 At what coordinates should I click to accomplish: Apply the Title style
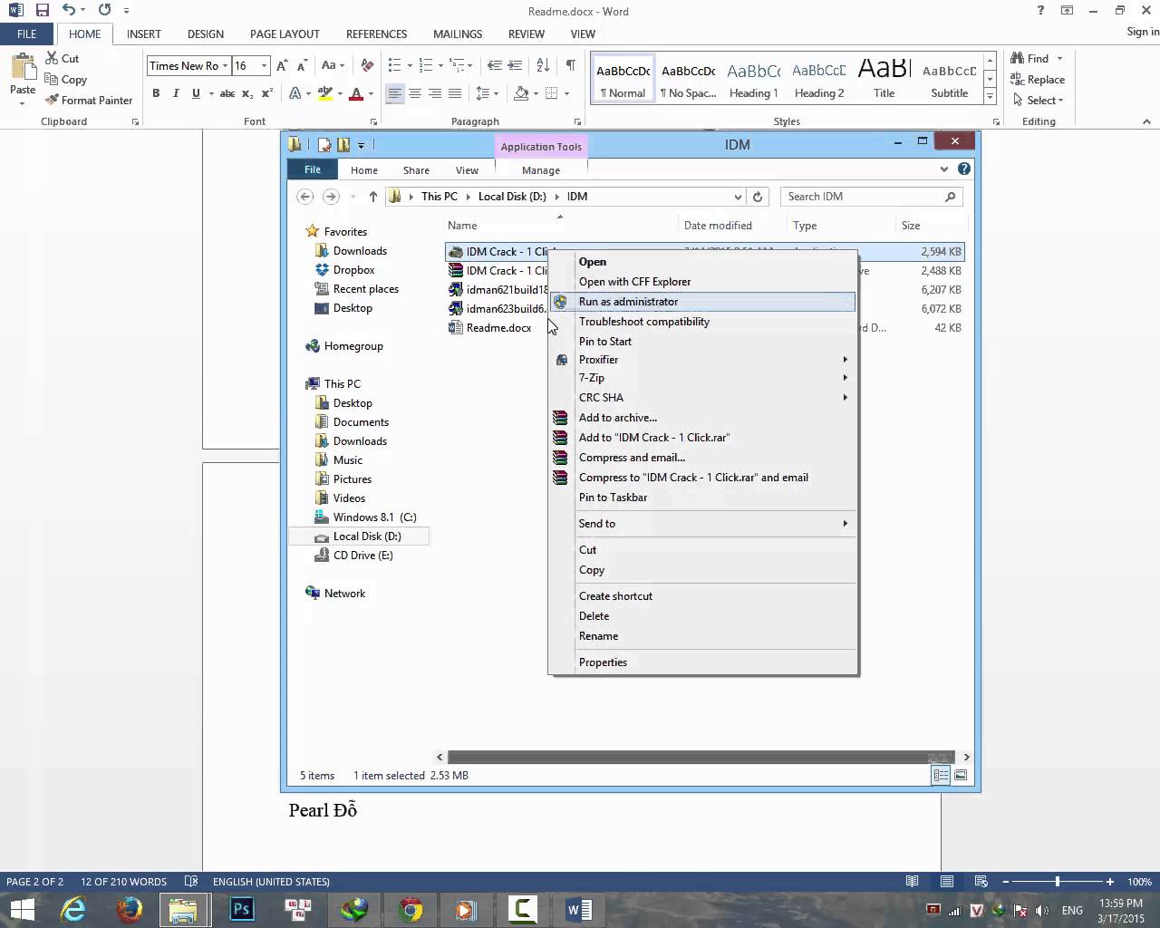pos(884,80)
